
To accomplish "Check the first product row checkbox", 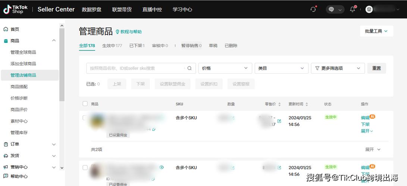I will pos(85,118).
